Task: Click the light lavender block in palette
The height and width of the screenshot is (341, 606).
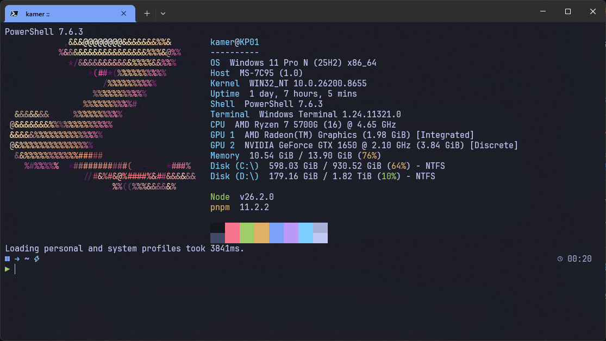Action: (320, 238)
